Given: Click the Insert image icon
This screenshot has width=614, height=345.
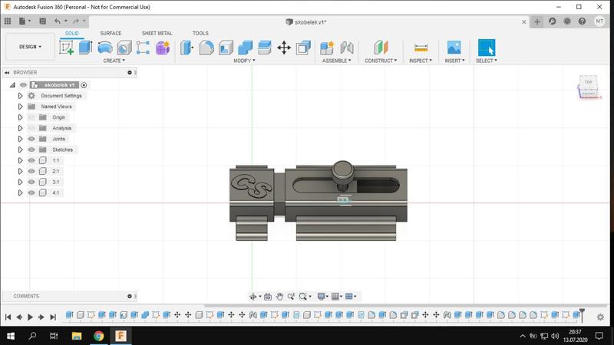Looking at the screenshot, I should [454, 48].
